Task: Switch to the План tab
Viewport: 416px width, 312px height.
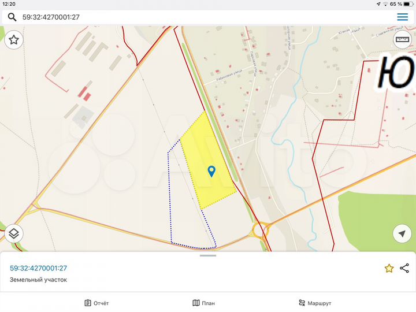Action: click(x=204, y=303)
